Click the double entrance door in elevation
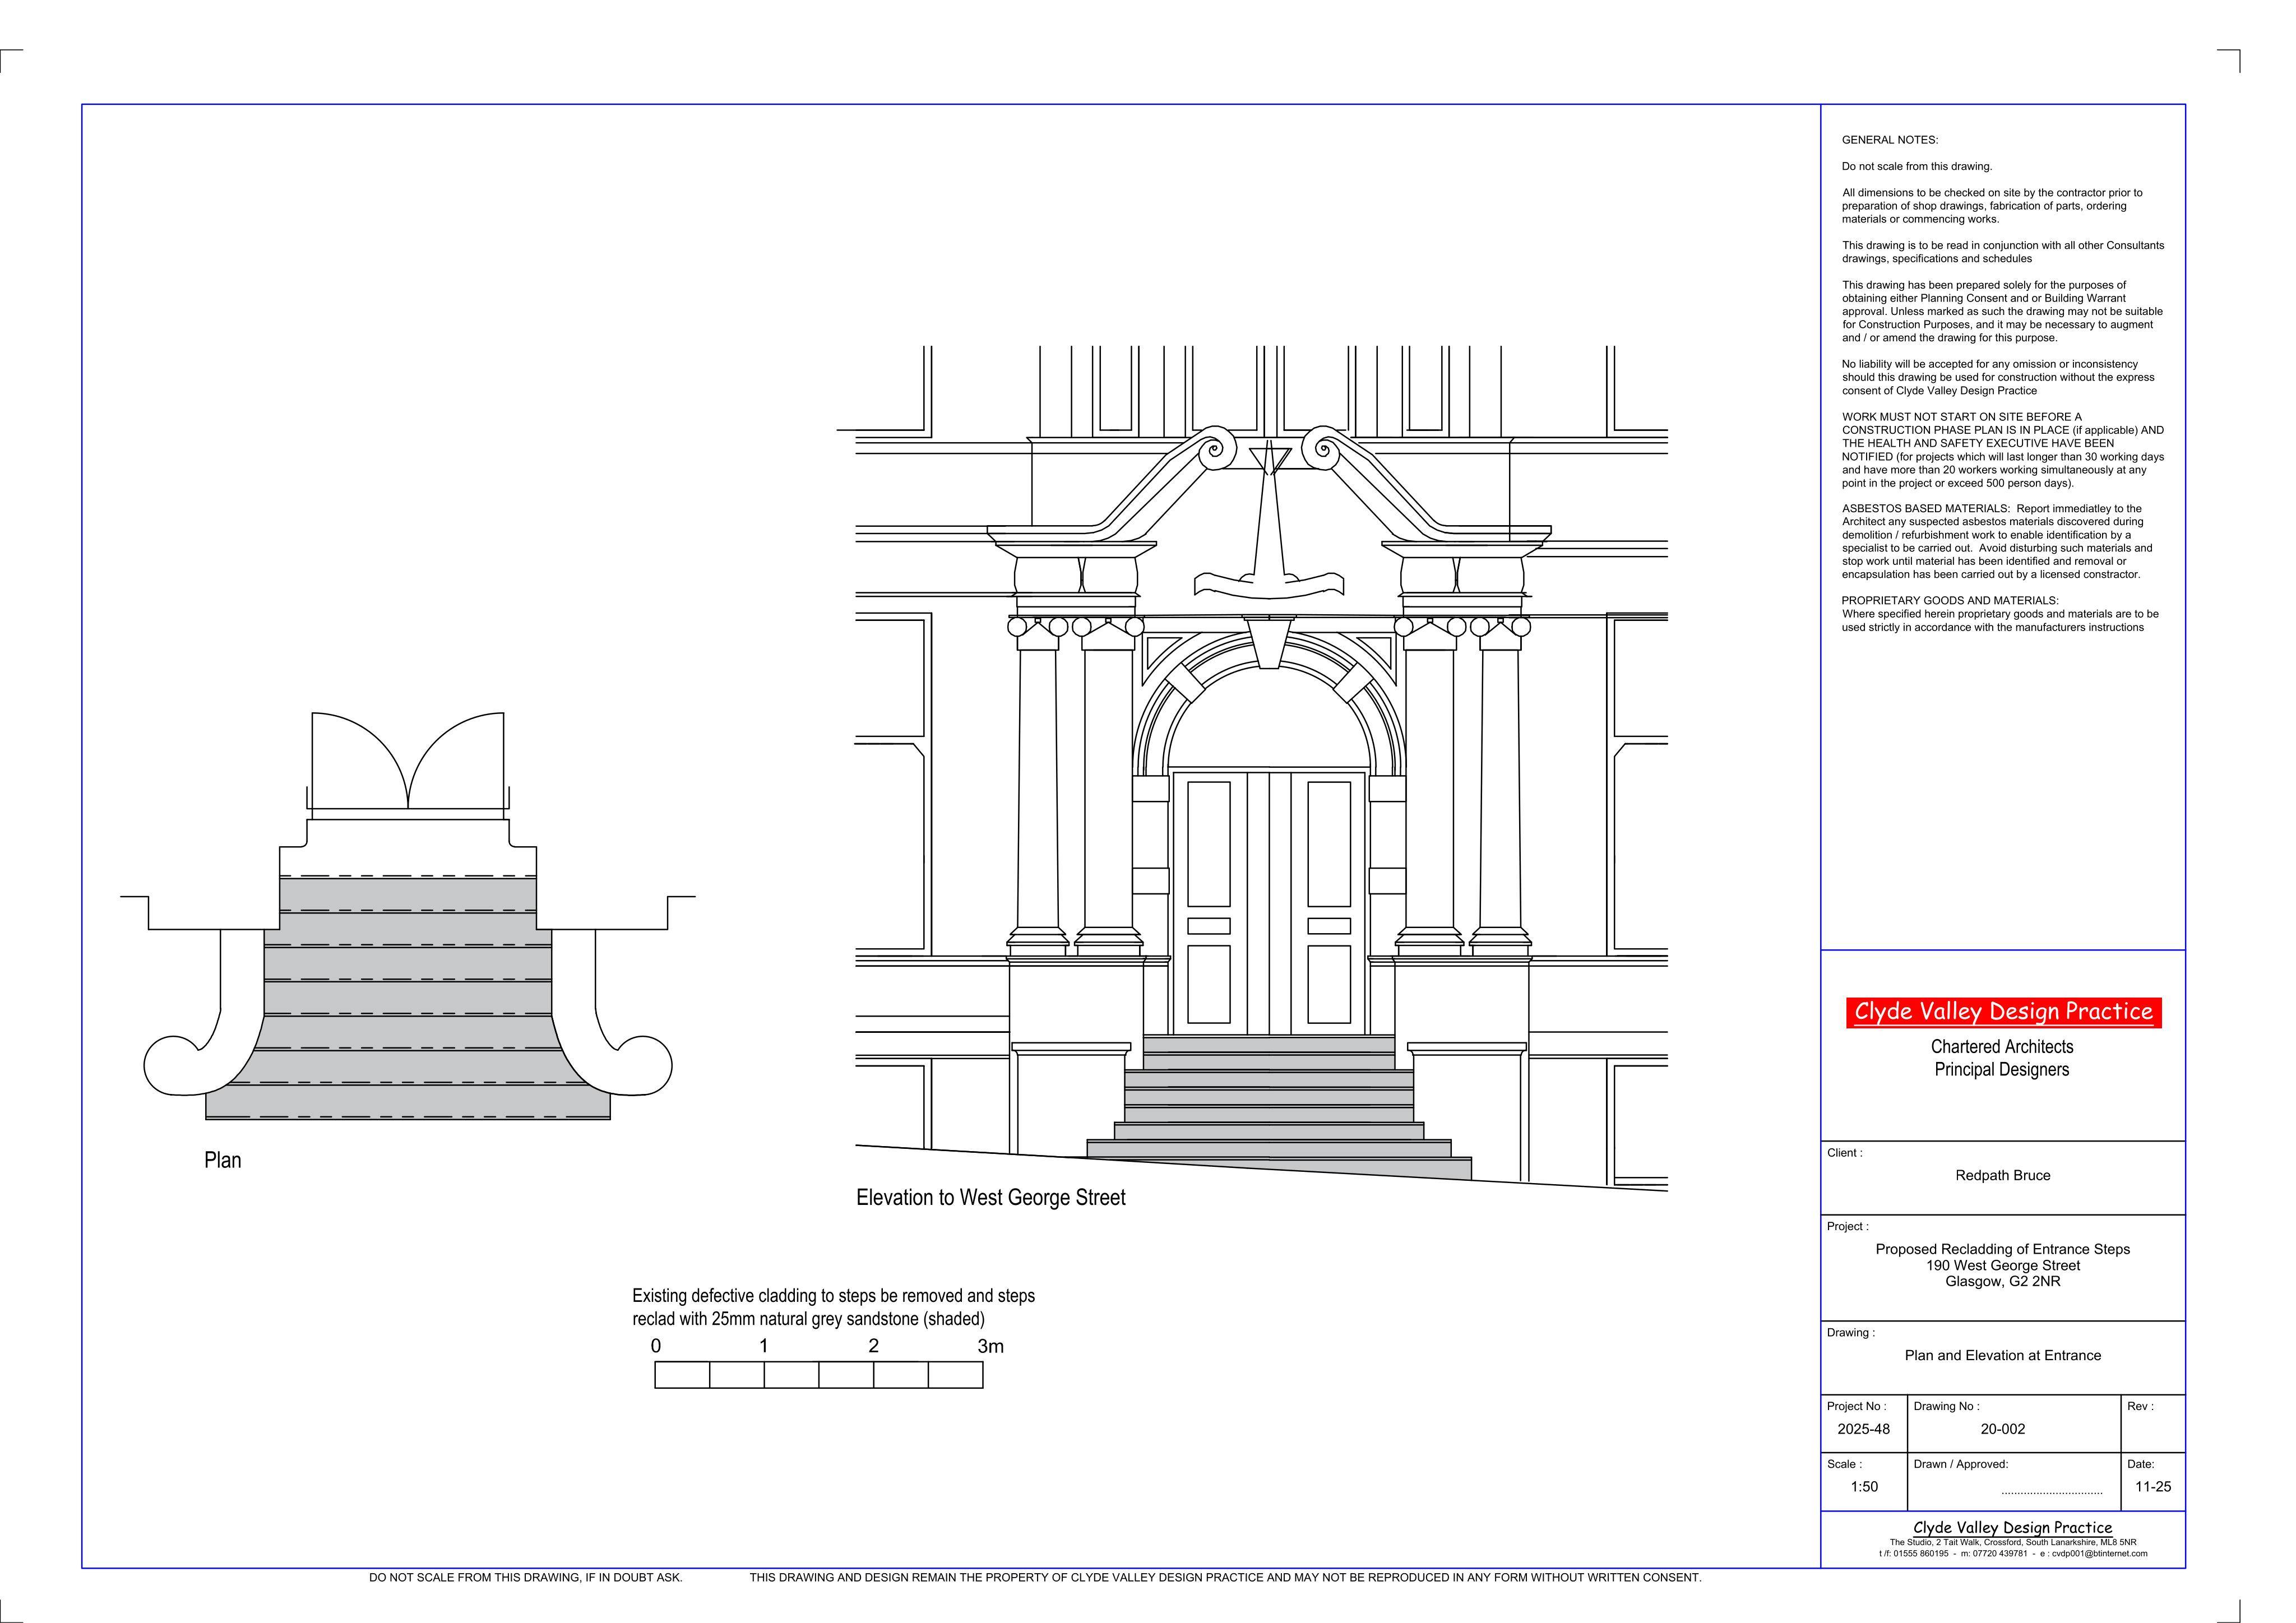2296x1623 pixels. [x=1269, y=902]
